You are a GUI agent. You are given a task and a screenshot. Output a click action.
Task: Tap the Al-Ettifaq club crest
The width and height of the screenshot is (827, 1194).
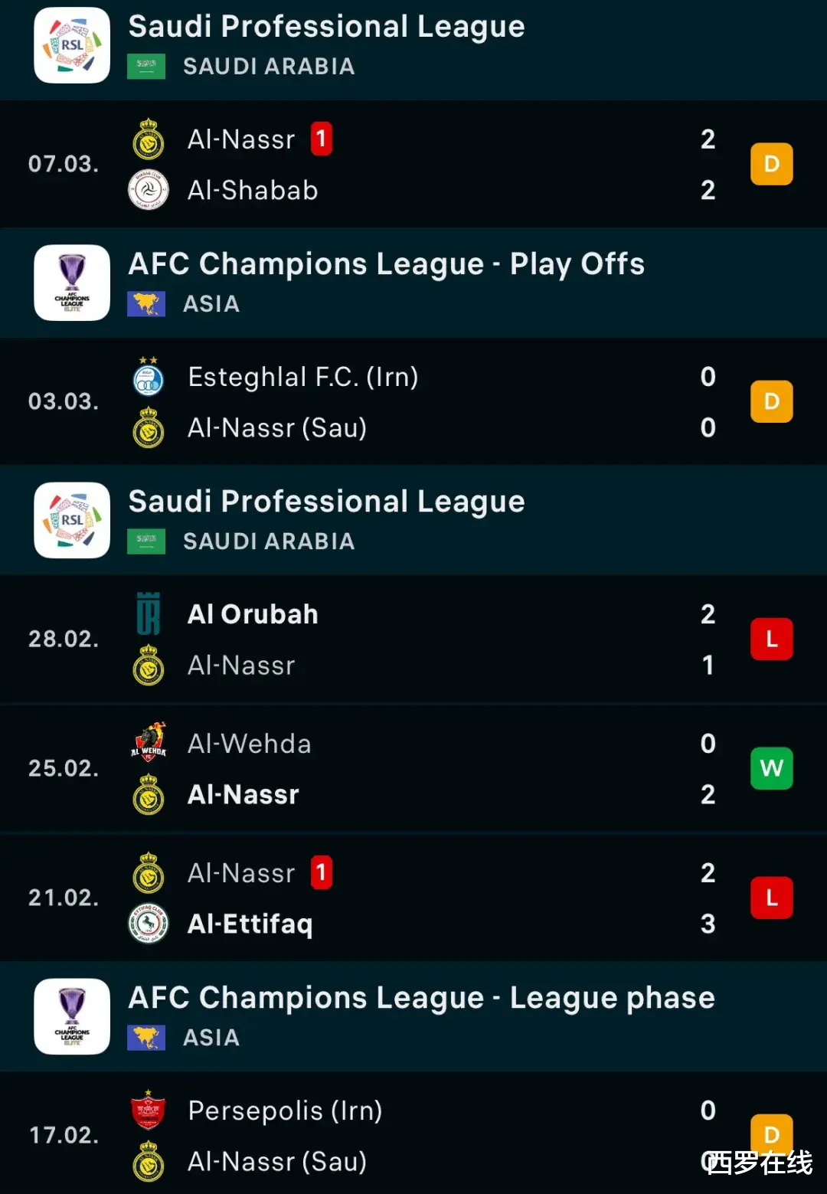pos(149,924)
